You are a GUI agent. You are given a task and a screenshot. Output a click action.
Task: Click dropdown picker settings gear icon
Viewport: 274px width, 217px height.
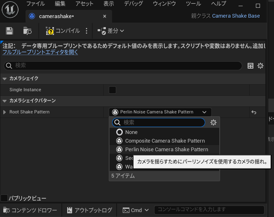point(213,122)
